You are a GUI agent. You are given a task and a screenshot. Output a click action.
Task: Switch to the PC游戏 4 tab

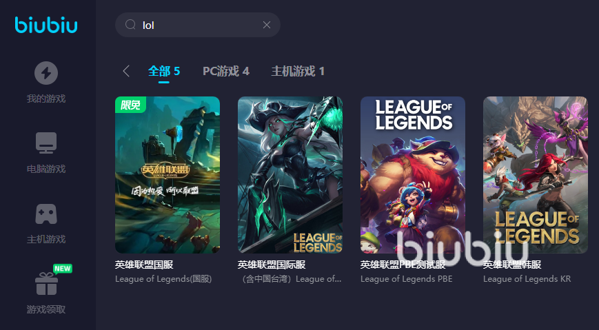(x=226, y=71)
